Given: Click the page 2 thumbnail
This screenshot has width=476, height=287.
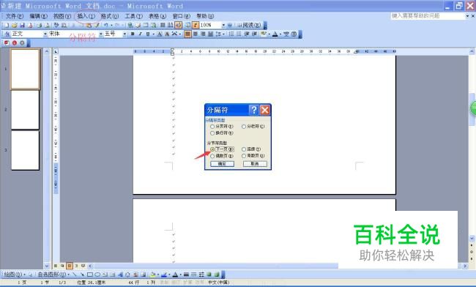Looking at the screenshot, I should pyautogui.click(x=25, y=110).
